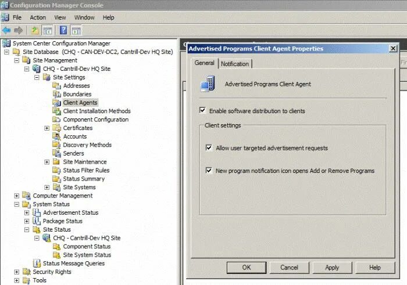407x285 pixels.
Task: Collapse the Site Database node
Action: tap(7, 52)
